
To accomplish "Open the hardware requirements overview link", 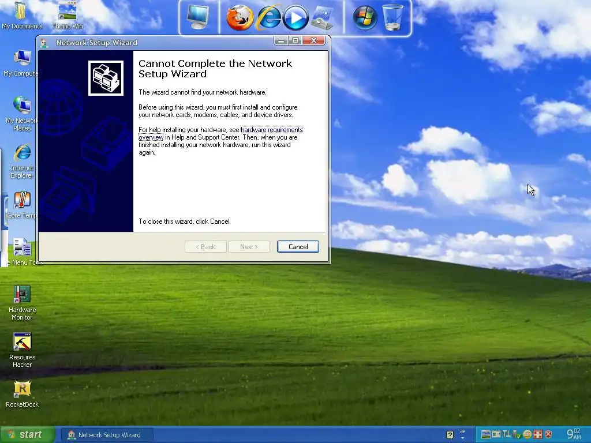I will point(271,130).
